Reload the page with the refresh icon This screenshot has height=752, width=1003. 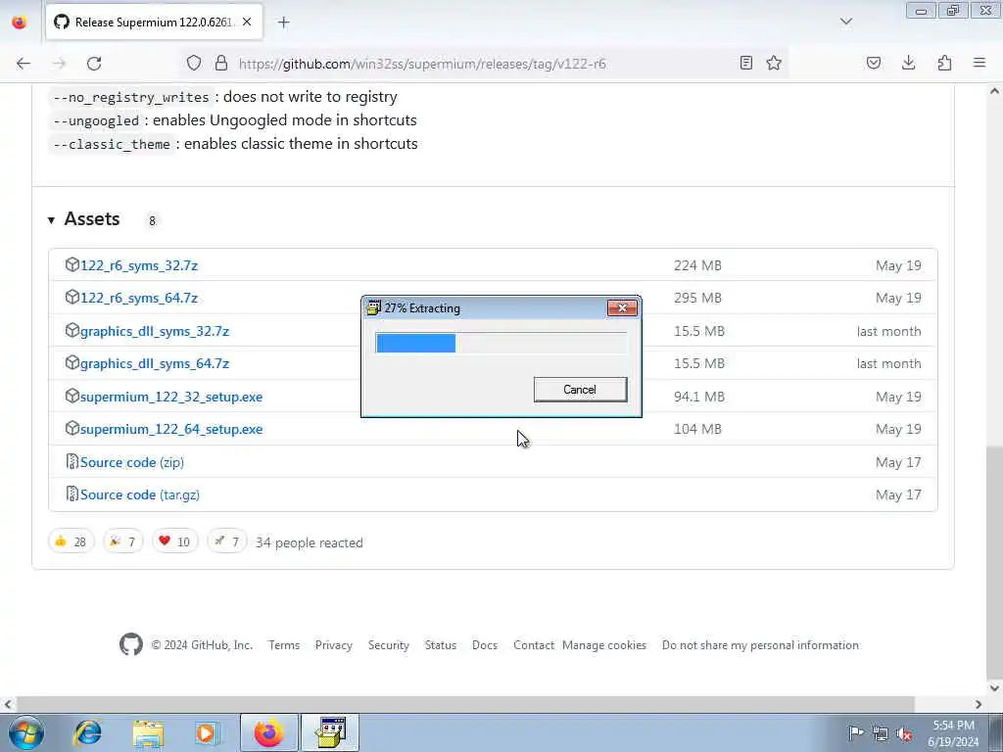[x=94, y=64]
